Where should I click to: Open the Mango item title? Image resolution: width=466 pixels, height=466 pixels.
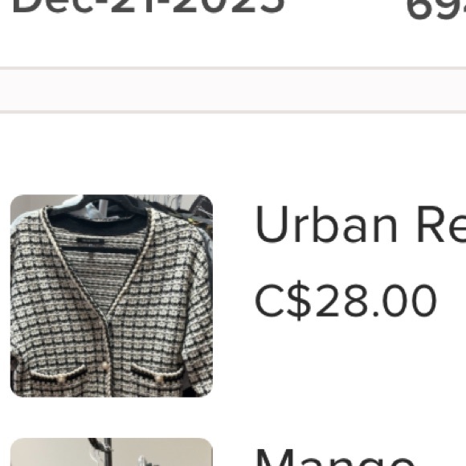tap(335, 458)
